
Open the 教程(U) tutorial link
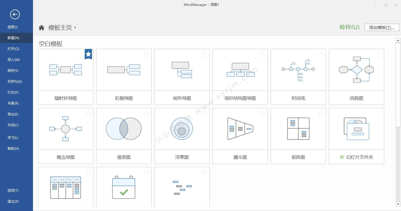(x=349, y=27)
